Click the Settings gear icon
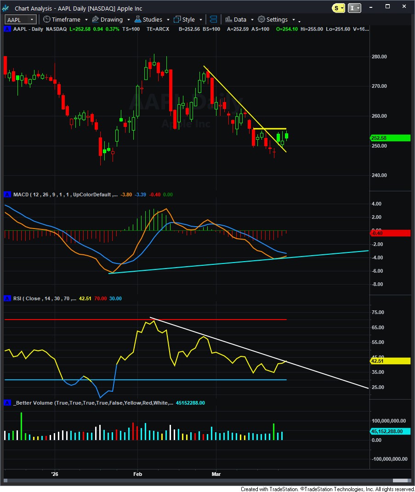 pos(262,19)
